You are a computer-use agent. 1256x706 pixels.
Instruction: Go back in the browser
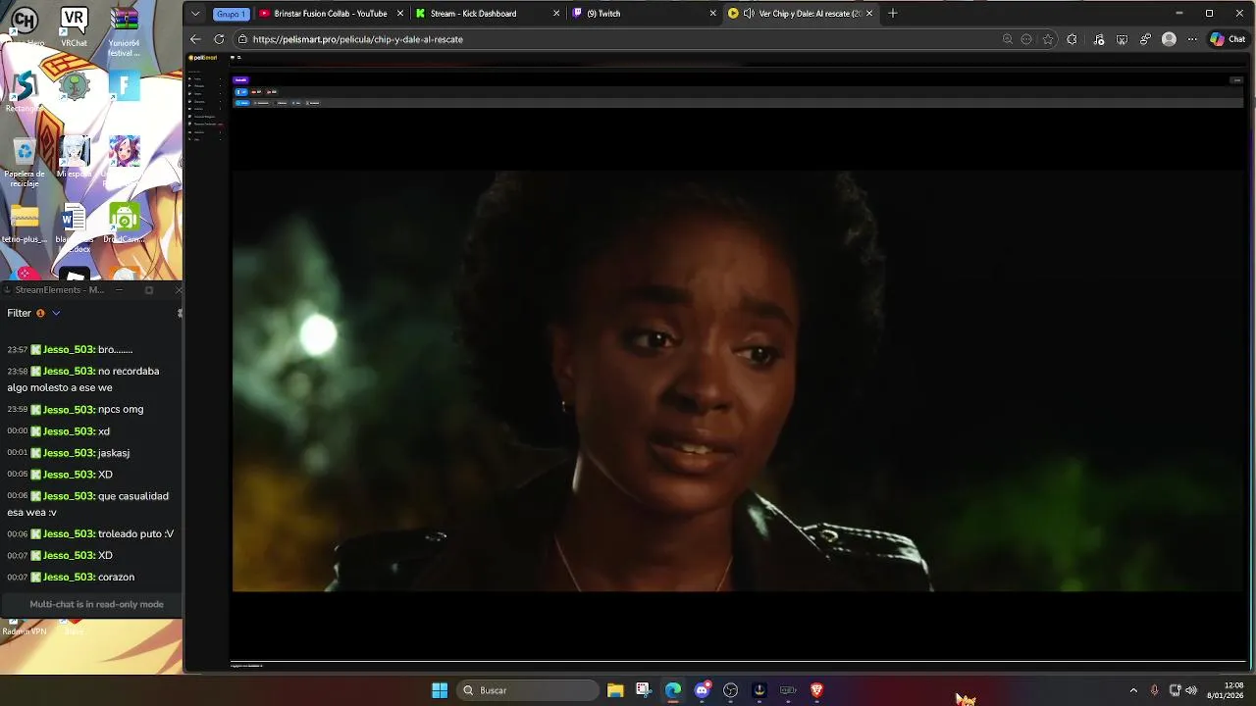click(195, 39)
